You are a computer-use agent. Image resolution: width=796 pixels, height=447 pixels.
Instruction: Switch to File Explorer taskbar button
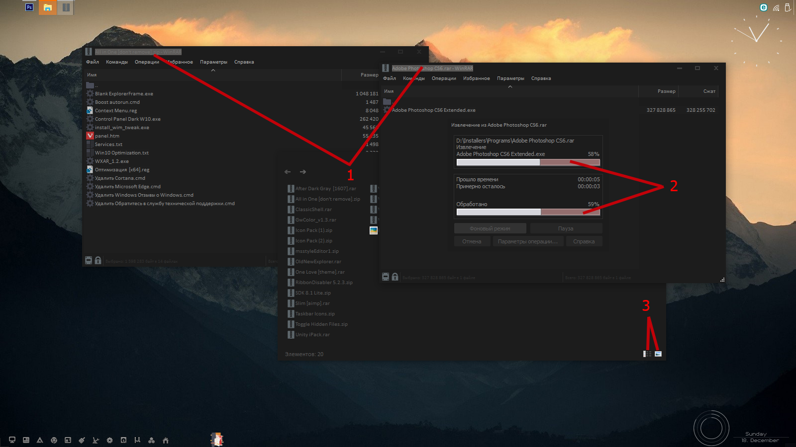(47, 7)
